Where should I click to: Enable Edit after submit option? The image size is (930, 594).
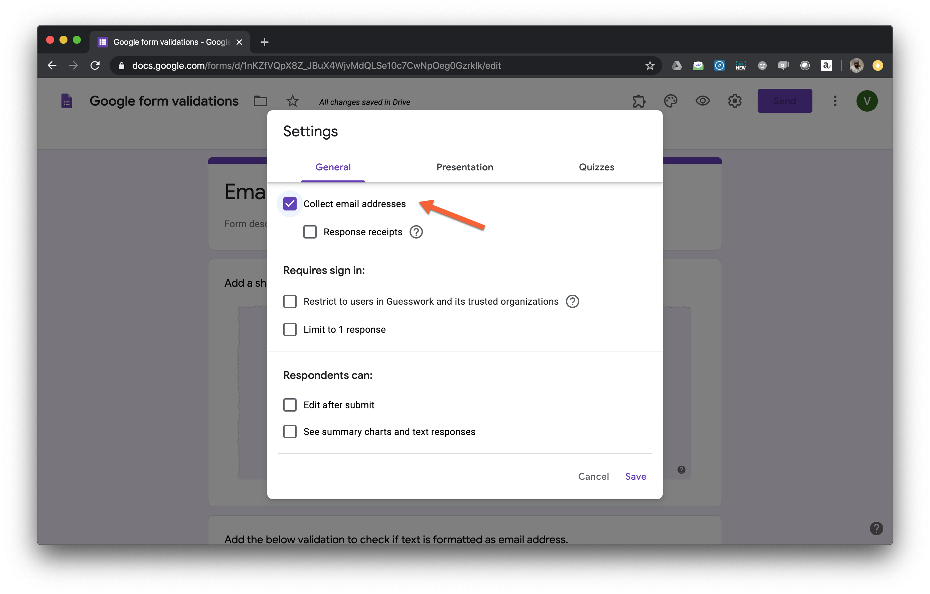[x=290, y=405]
